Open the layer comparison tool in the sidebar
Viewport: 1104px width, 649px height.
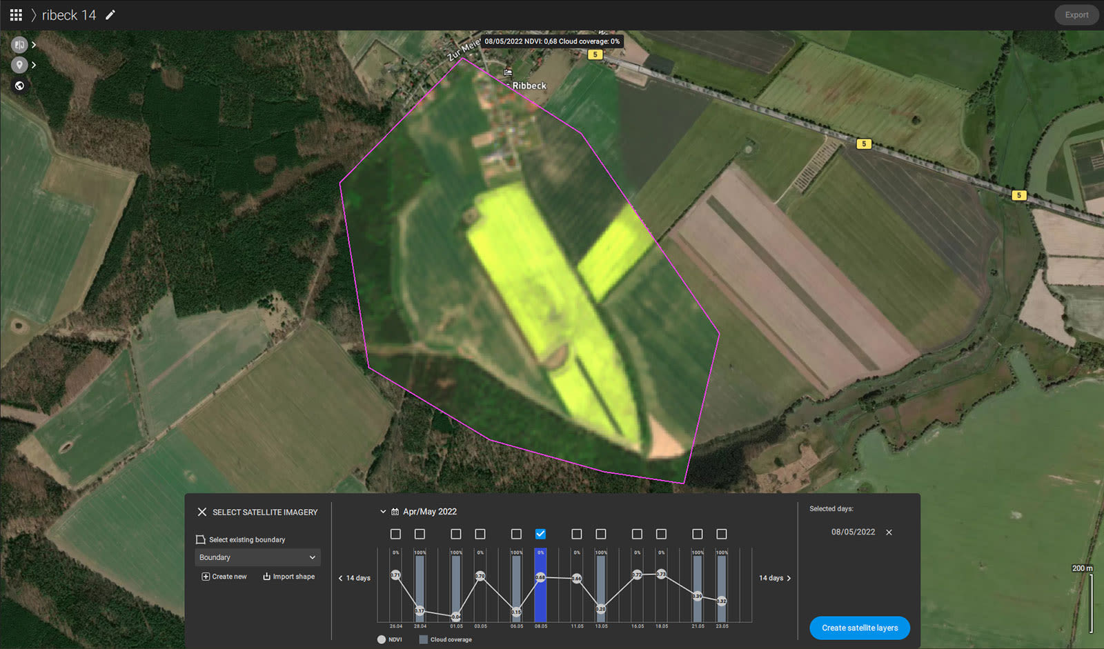coord(19,44)
